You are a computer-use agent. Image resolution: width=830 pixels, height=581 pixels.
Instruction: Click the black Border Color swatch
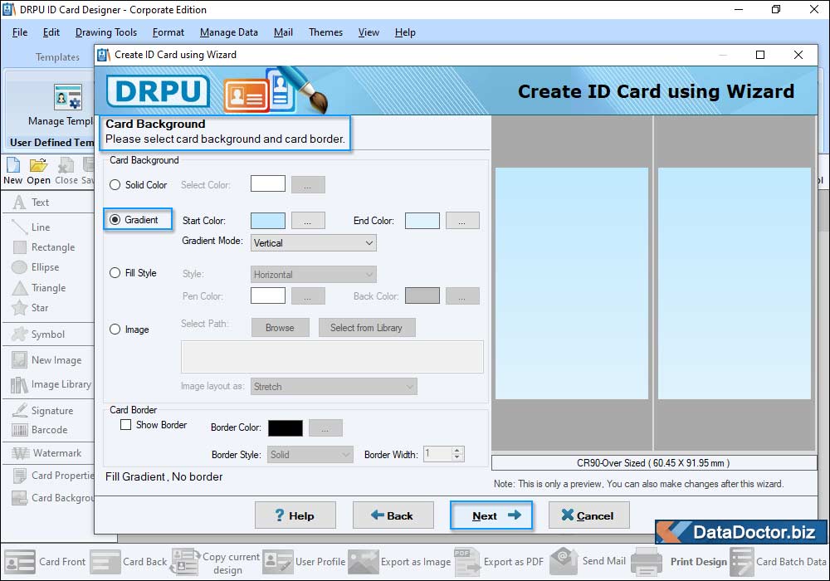point(286,427)
